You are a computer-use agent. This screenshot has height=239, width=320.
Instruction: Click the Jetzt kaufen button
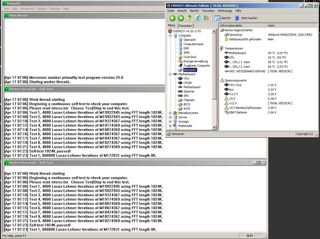coord(246,18)
